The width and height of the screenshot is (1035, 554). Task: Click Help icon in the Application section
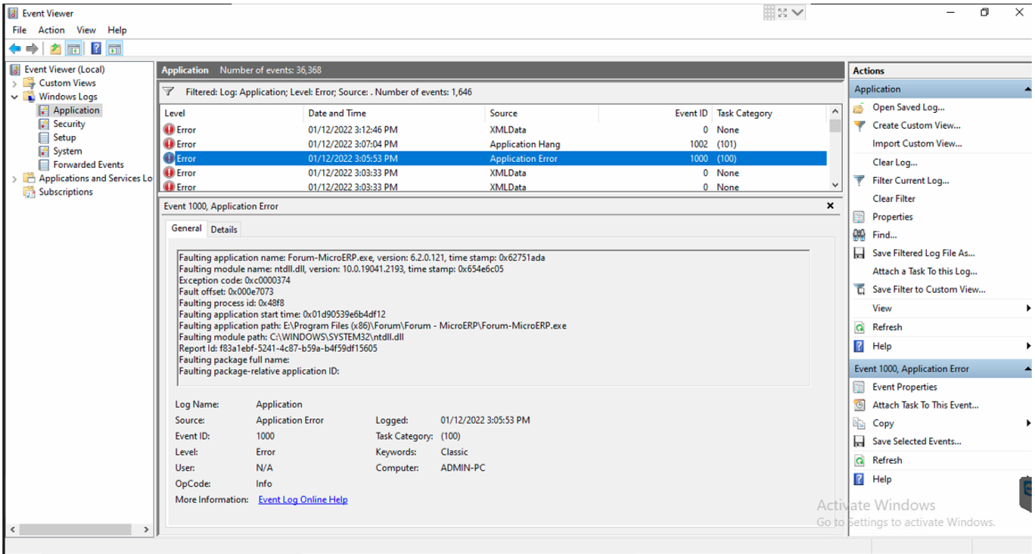click(x=859, y=346)
